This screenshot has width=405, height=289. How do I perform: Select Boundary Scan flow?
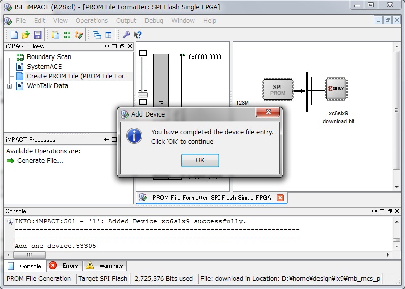[49, 57]
